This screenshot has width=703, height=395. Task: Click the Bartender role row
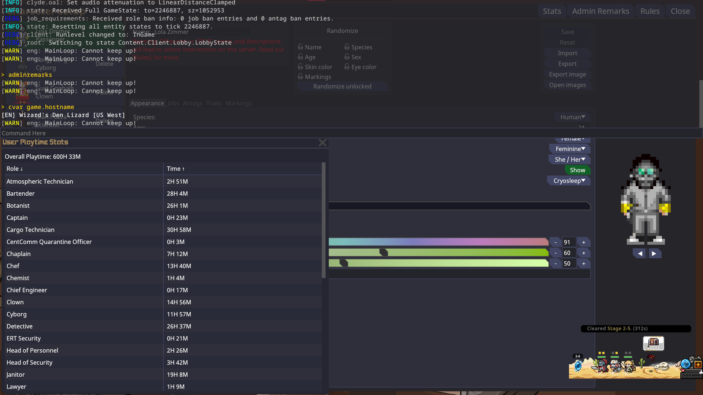point(163,193)
